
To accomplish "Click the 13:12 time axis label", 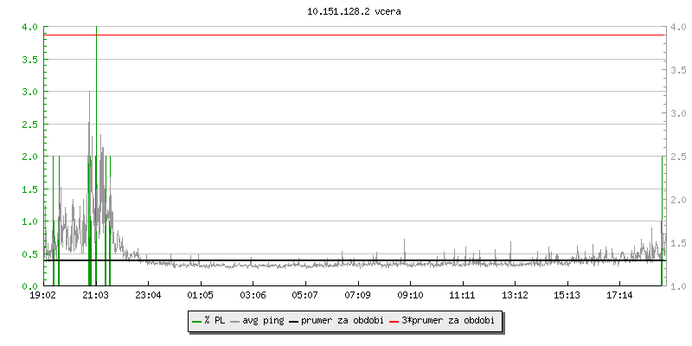I will click(x=514, y=296).
